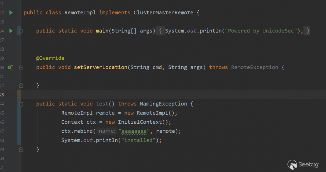Click the main method name
Screen dimensions: 326x172
(x=102, y=31)
